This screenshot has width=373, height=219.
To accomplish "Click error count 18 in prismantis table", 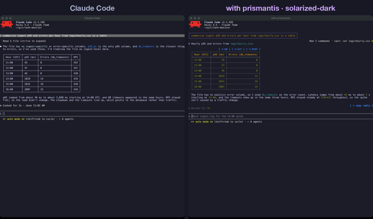I will (256, 82).
